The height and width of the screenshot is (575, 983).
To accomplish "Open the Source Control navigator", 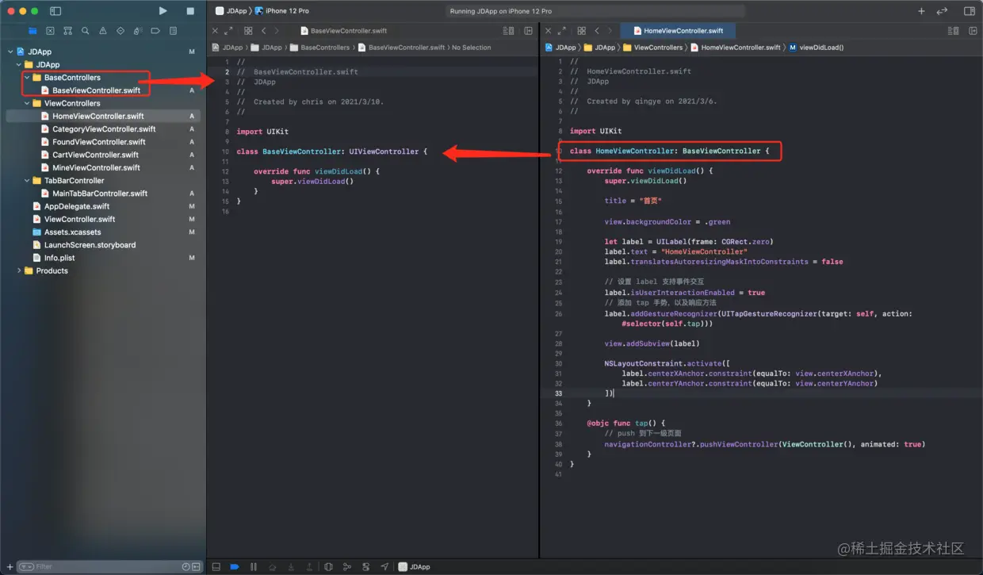I will (x=50, y=31).
